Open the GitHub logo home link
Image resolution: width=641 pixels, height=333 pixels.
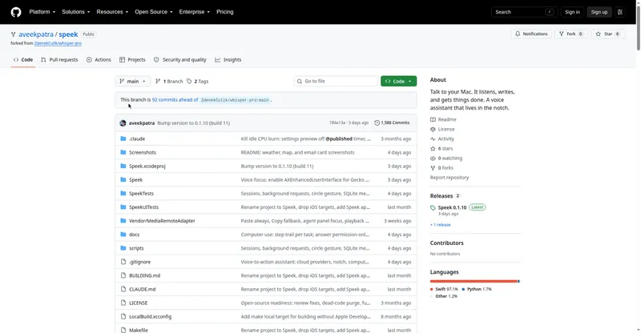pyautogui.click(x=16, y=12)
